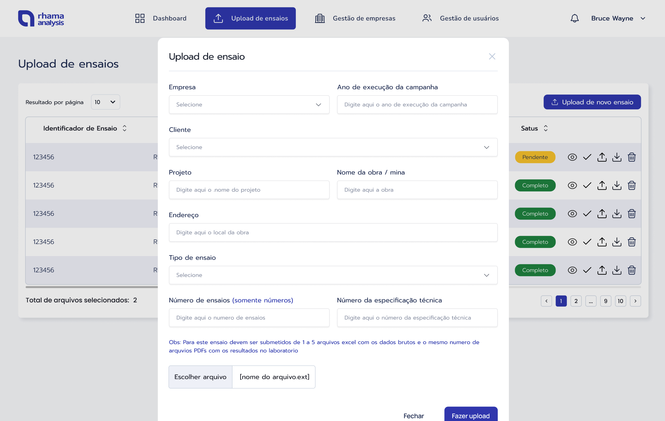Click the Escolher arquivo button
The image size is (665, 421).
coord(200,377)
